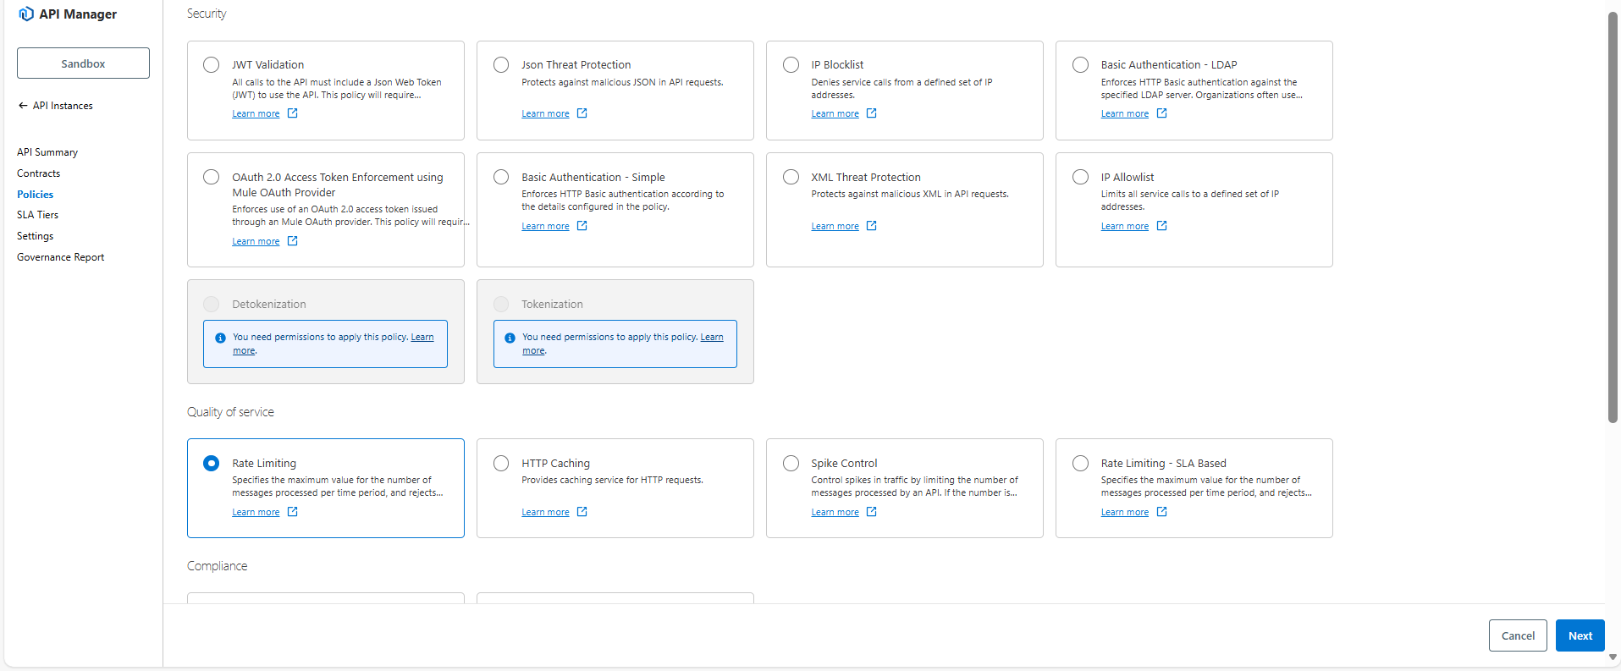Click the API Manager logo icon
1621x671 pixels.
tap(26, 14)
